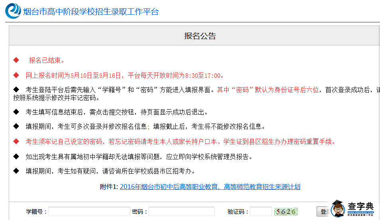
Task: Click the 密码 field label
Action: 139,212
